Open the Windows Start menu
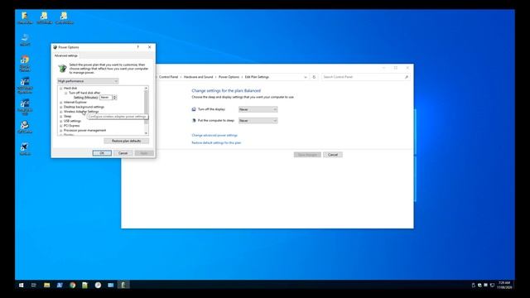530x298 pixels. click(21, 285)
